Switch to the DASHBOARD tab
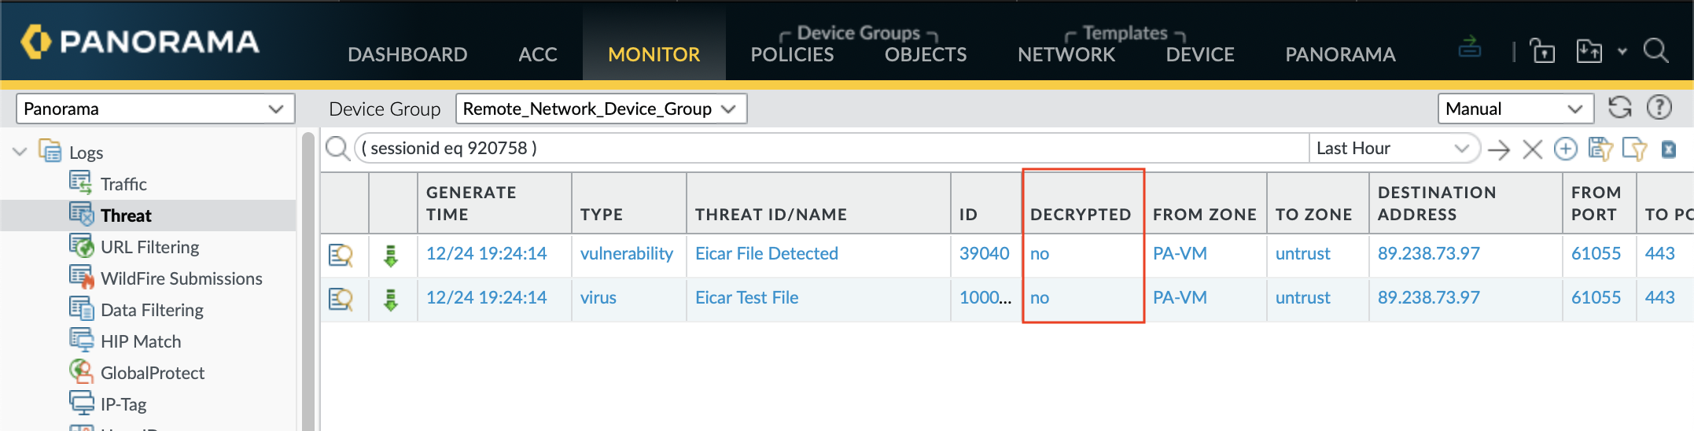This screenshot has width=1694, height=431. pos(407,54)
